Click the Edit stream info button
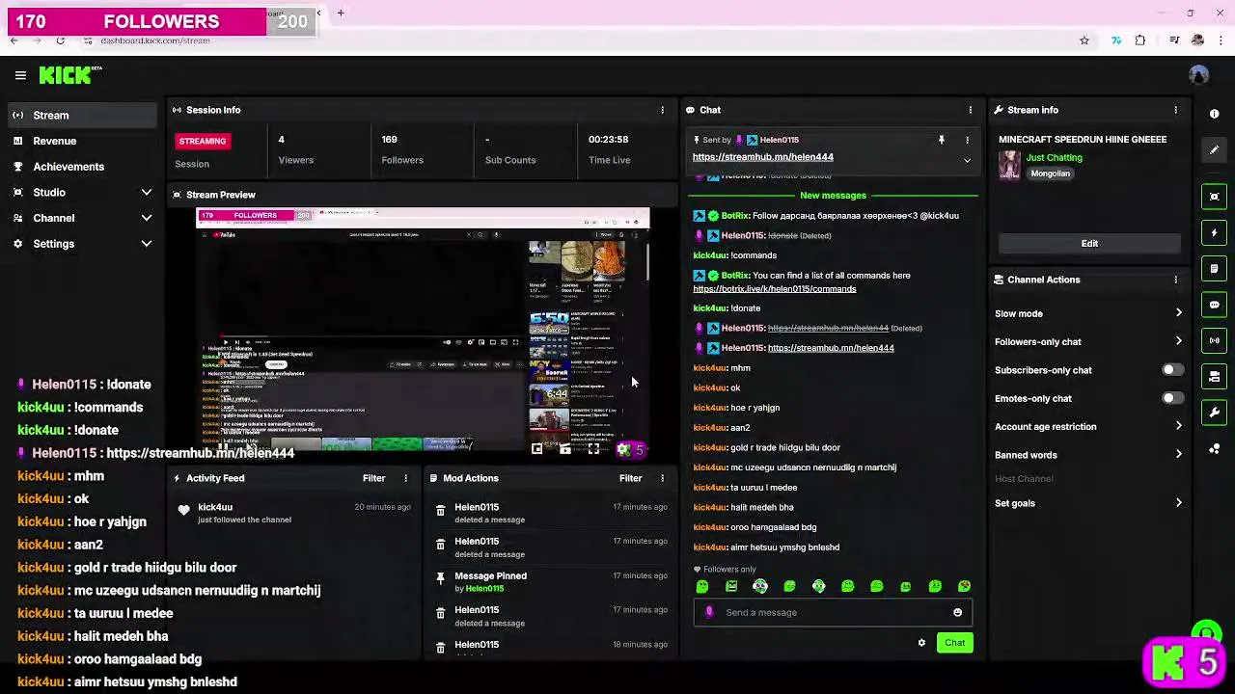This screenshot has height=694, width=1235. click(1089, 244)
